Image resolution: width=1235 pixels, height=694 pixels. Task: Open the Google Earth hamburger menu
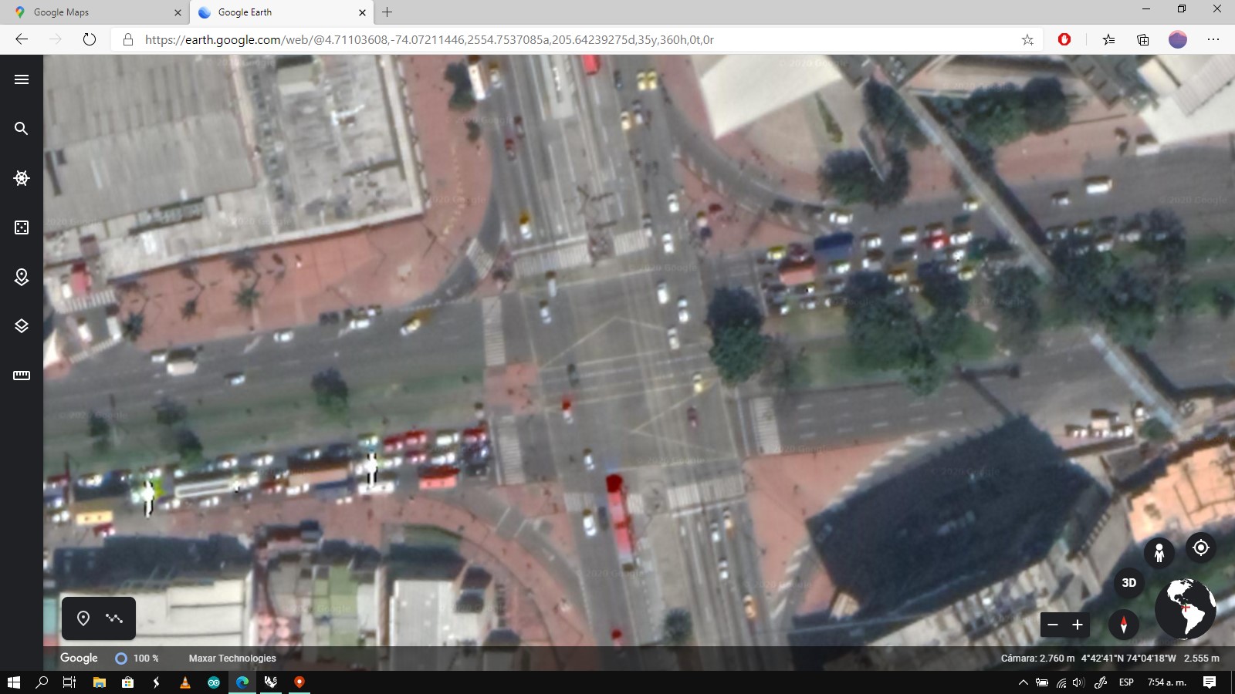click(x=22, y=79)
